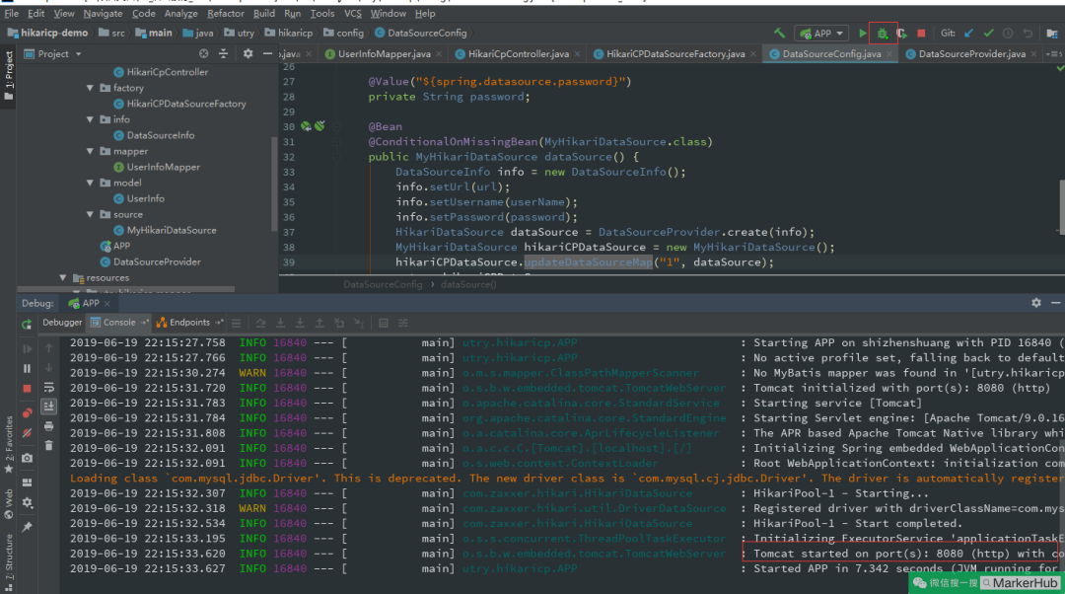
Task: Start debugging with the bug icon
Action: 884,33
